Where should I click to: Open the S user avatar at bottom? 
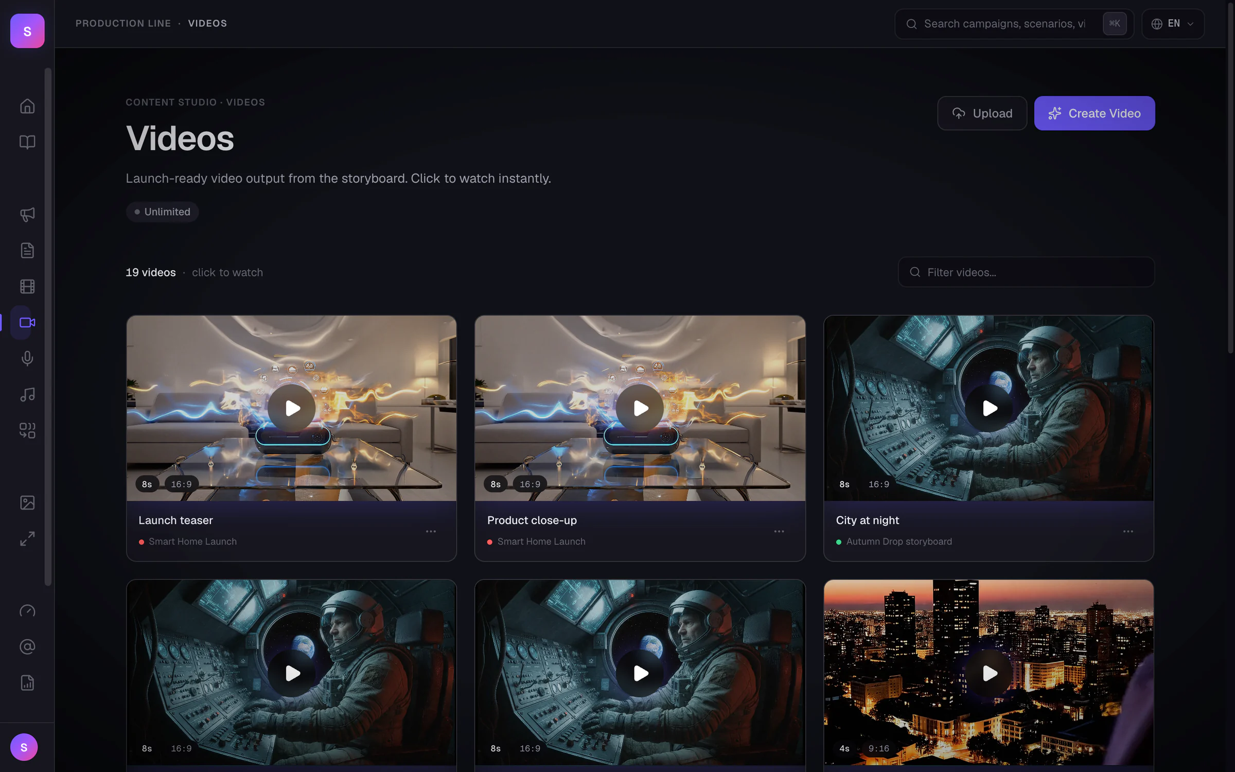24,747
